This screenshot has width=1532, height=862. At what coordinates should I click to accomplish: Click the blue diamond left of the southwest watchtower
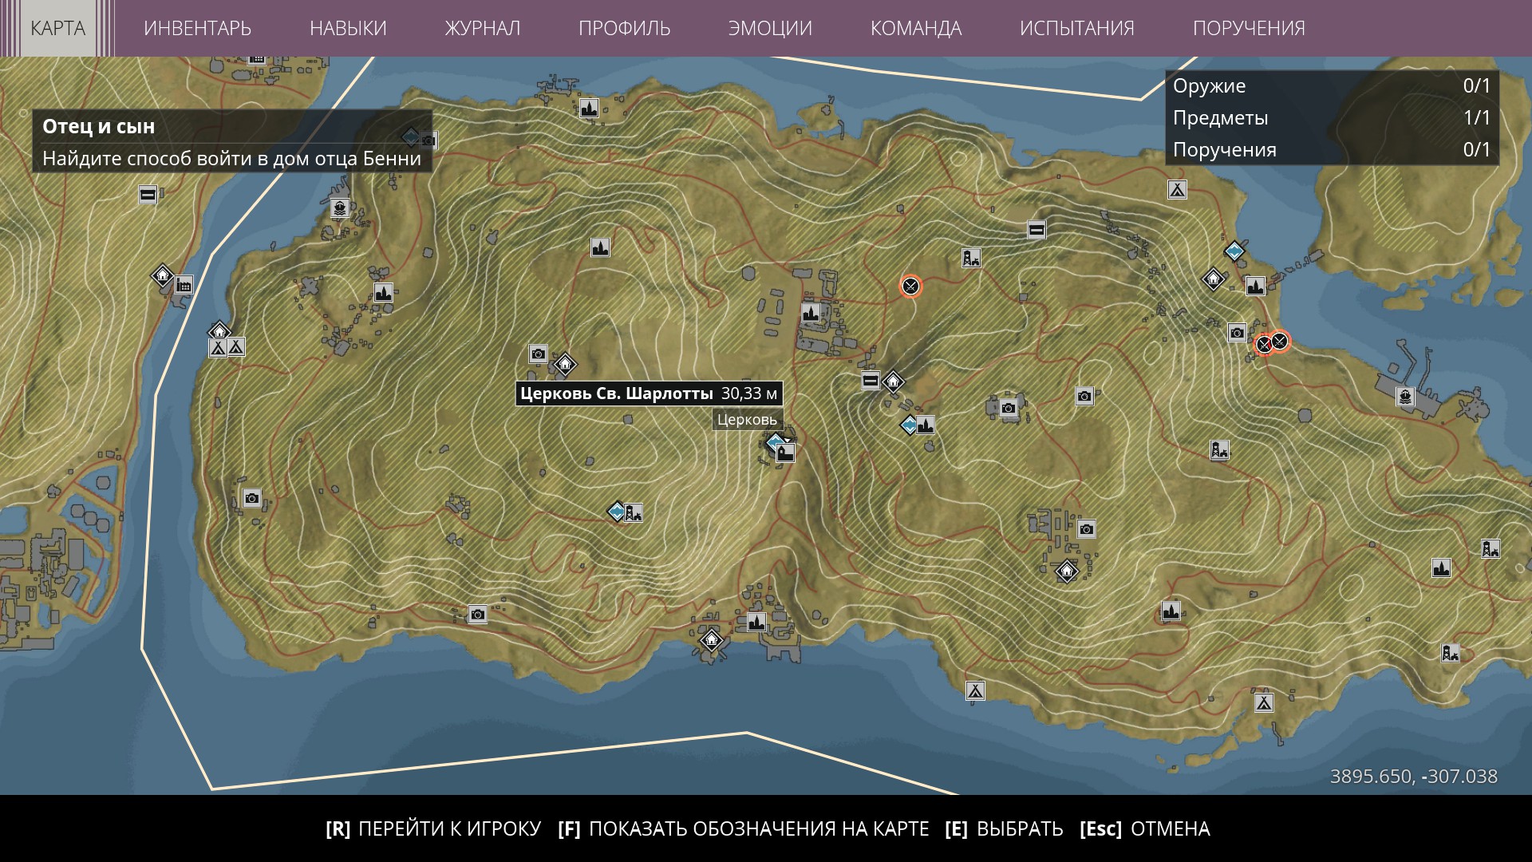pyautogui.click(x=616, y=511)
